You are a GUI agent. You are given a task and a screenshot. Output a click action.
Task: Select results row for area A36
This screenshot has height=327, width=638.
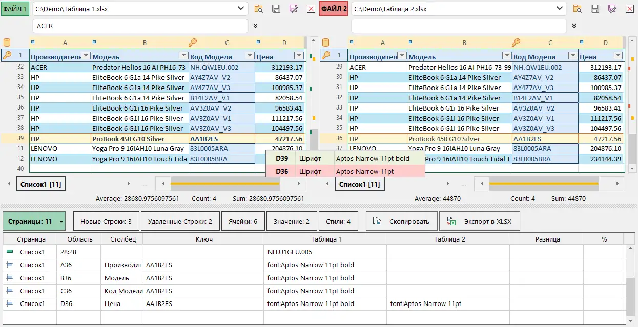pyautogui.click(x=314, y=265)
